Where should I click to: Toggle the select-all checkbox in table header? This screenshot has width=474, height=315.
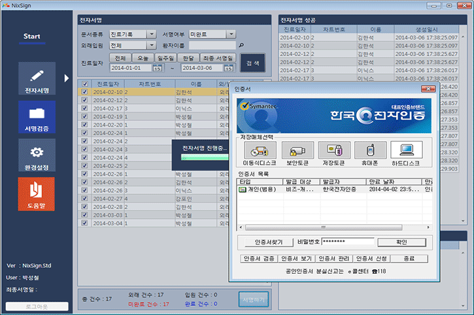click(x=84, y=84)
